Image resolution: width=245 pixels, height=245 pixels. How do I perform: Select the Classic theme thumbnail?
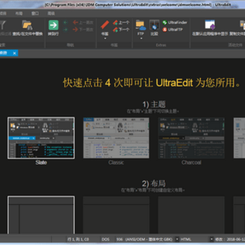[x=116, y=138]
